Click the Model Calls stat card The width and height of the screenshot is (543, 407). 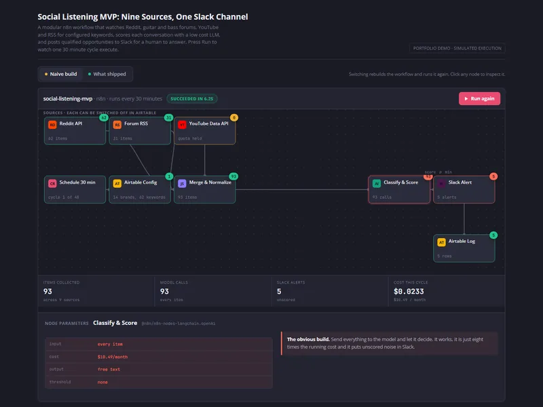pyautogui.click(x=213, y=291)
